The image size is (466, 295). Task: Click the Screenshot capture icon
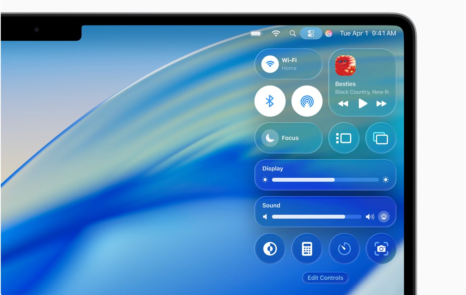(x=381, y=249)
